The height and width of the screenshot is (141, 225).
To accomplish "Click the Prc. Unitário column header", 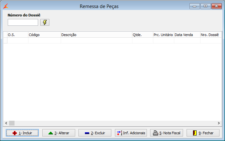I will [164, 35].
